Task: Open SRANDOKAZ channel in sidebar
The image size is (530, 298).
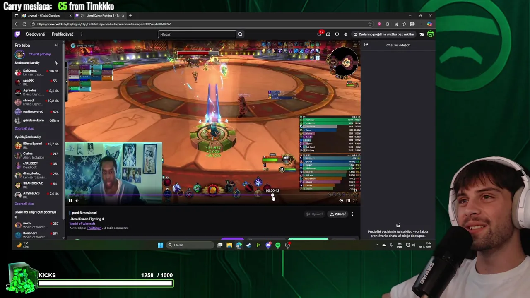Action: [37, 185]
